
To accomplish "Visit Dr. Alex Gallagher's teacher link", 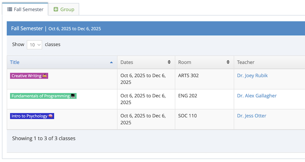I will [257, 96].
